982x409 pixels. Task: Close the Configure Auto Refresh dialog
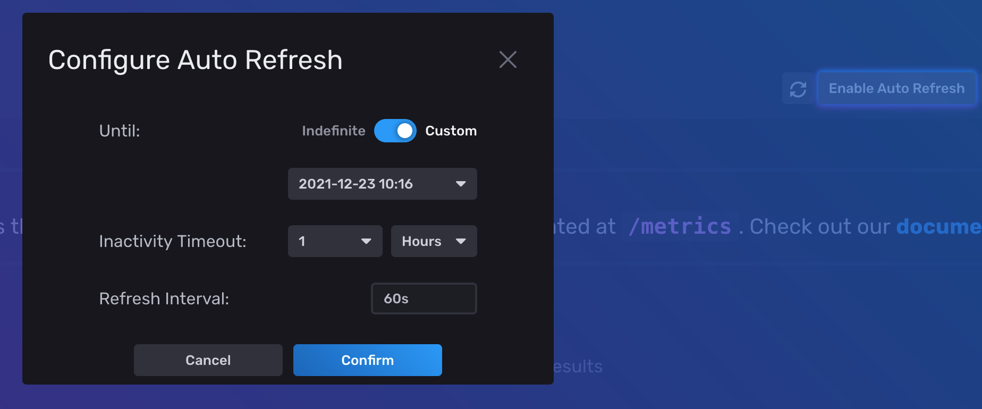[x=507, y=59]
